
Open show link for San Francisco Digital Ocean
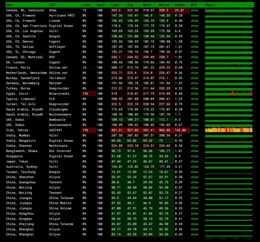pos(194,26)
